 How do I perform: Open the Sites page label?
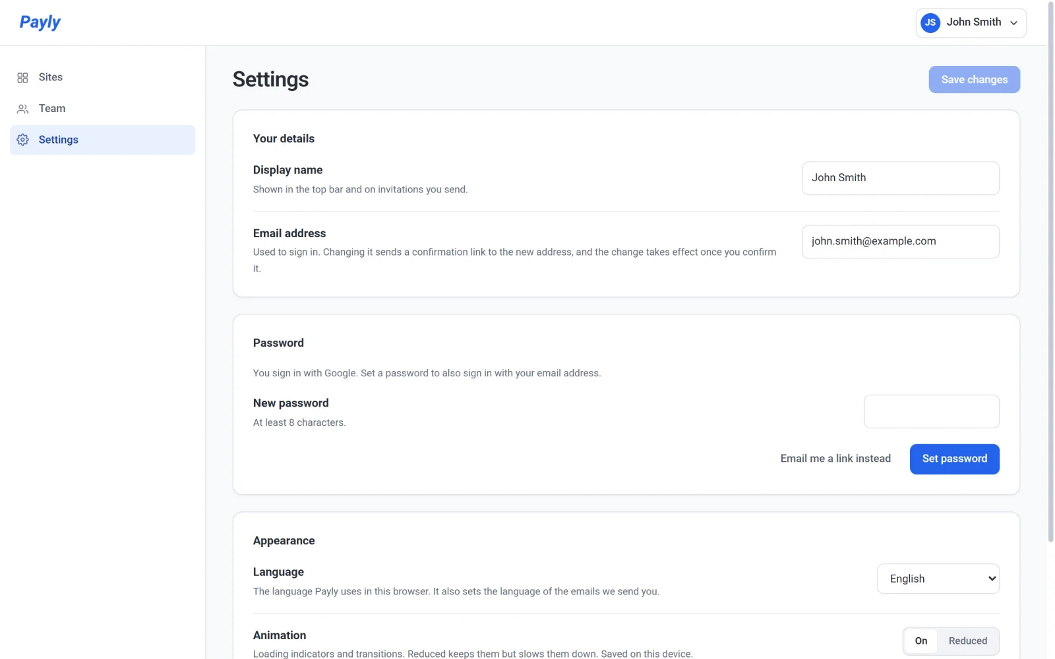point(51,77)
